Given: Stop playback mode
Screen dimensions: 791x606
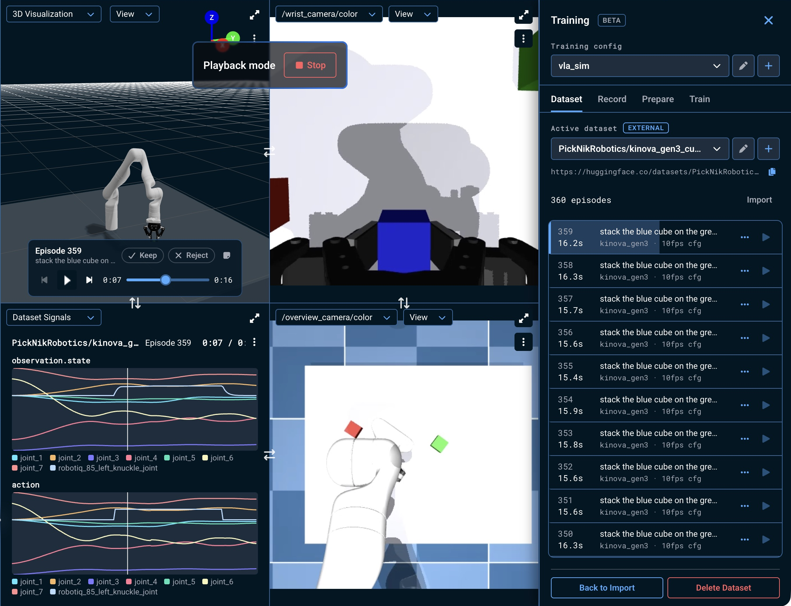Looking at the screenshot, I should [310, 65].
